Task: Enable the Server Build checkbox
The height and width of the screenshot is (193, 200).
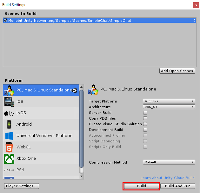Action: (x=145, y=113)
